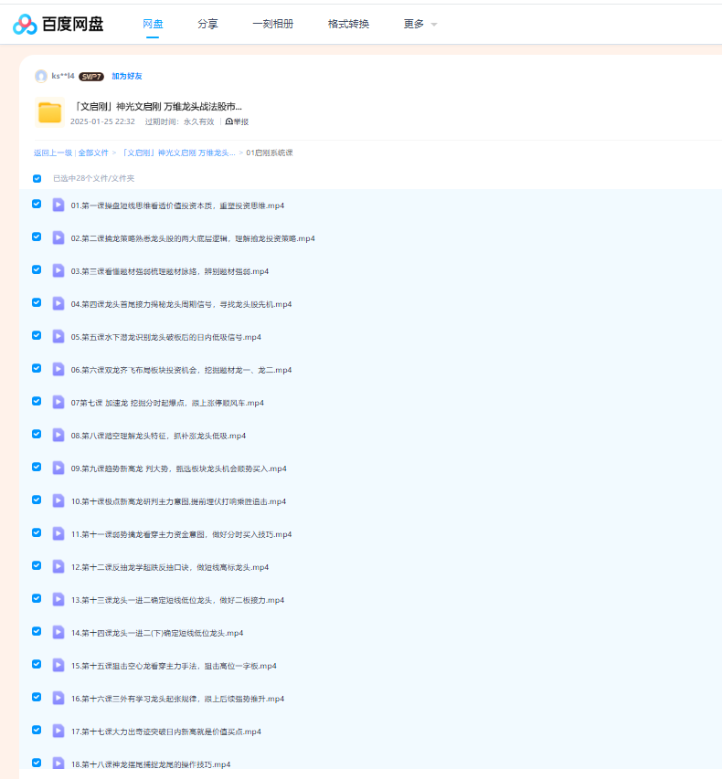Click the username ks**l4

tap(63, 76)
